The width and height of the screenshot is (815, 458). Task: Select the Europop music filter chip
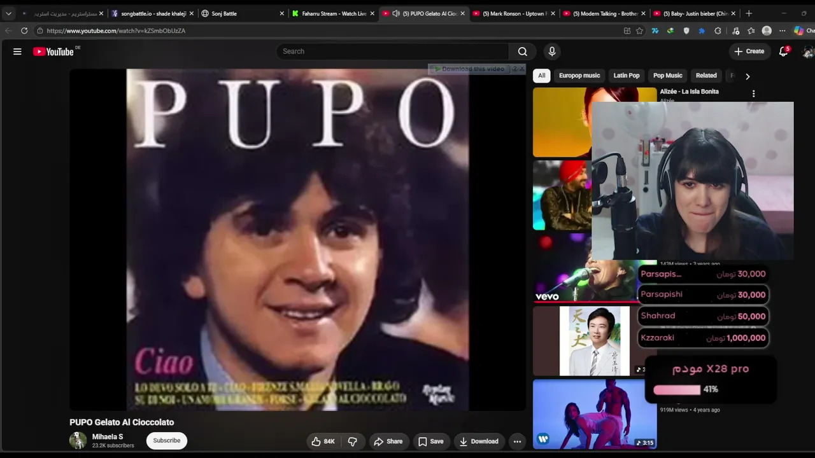[x=579, y=76]
